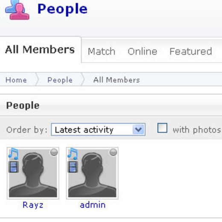
Task: Click Rayz's video filmstrip icon
Action: [x=14, y=167]
